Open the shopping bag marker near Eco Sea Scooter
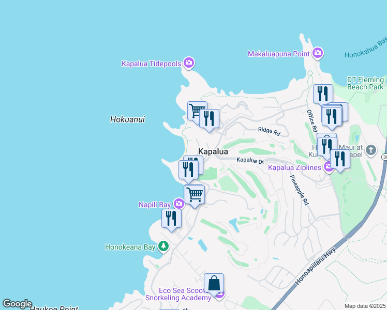This screenshot has width=387, height=310. click(x=214, y=283)
